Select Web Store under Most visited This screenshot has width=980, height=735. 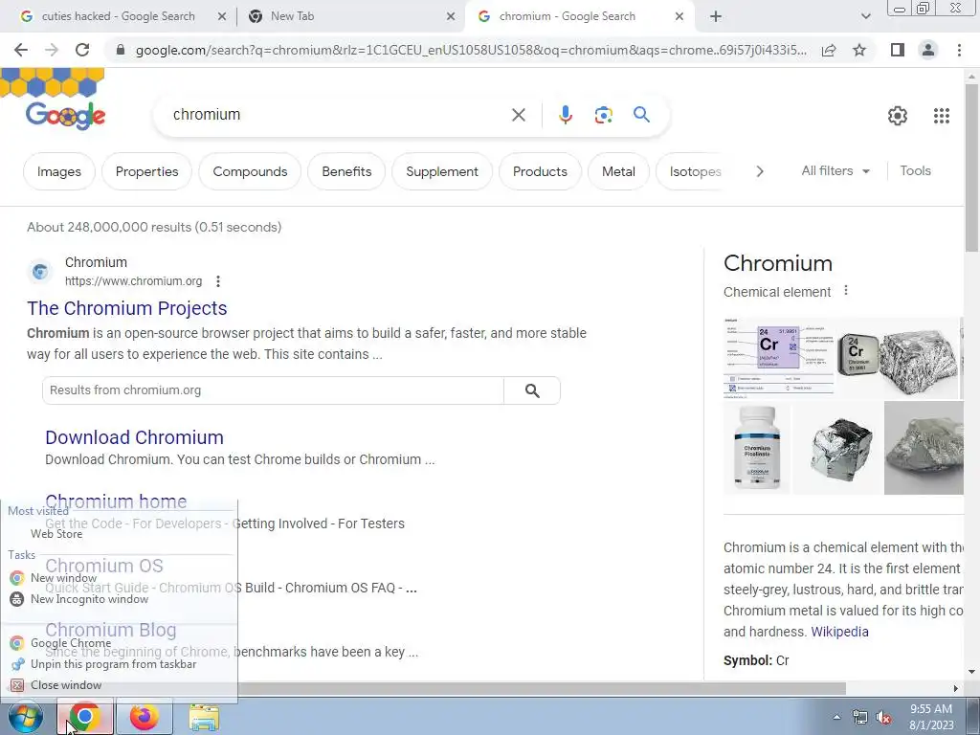click(x=56, y=534)
